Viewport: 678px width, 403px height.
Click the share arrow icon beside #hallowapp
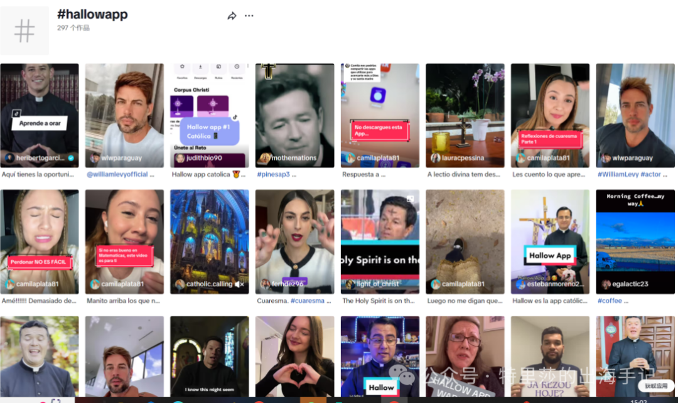(x=232, y=16)
